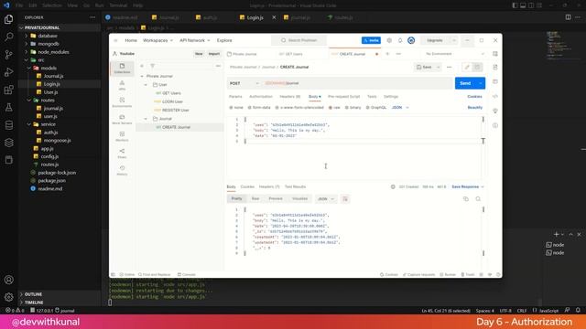Image resolution: width=586 pixels, height=329 pixels.
Task: Open the Workspaces dropdown menu
Action: pyautogui.click(x=157, y=40)
